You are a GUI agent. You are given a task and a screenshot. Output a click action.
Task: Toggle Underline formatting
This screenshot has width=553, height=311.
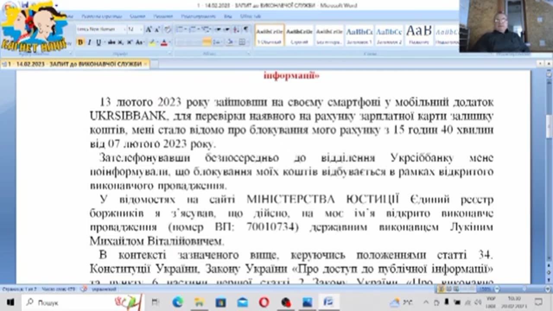coord(99,42)
